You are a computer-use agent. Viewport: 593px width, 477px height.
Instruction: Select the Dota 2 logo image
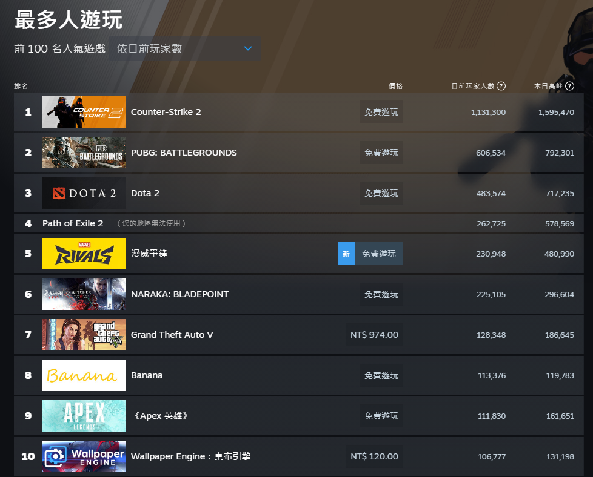[x=84, y=193]
